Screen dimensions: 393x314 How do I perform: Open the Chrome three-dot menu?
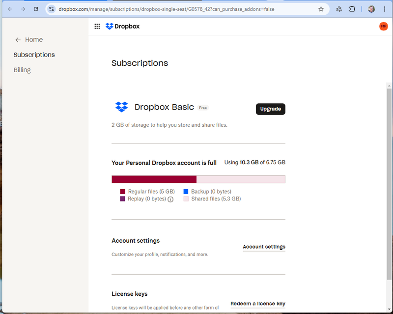[x=384, y=9]
